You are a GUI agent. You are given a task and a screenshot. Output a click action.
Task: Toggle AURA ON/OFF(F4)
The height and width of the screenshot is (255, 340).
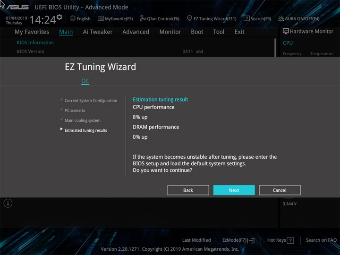point(299,18)
